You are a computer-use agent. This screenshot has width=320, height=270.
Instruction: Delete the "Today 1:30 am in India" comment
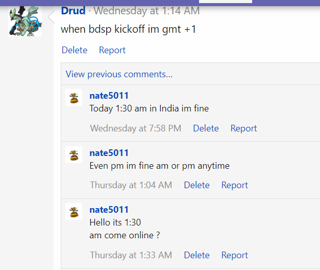[206, 128]
